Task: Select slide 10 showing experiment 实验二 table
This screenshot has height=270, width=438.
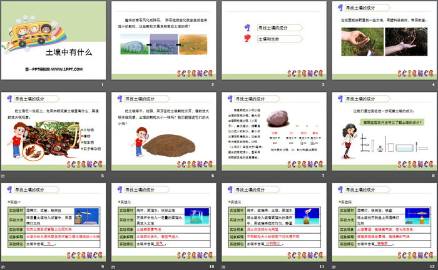Action: [x=164, y=222]
